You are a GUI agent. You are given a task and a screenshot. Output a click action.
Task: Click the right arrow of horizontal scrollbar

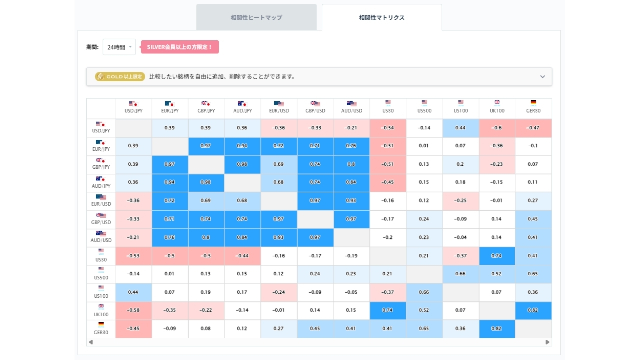(x=547, y=342)
